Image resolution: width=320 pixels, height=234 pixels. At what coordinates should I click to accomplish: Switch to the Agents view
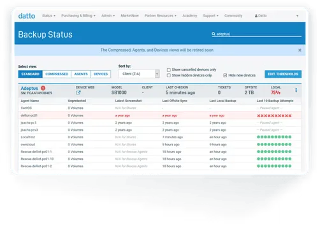pos(81,74)
